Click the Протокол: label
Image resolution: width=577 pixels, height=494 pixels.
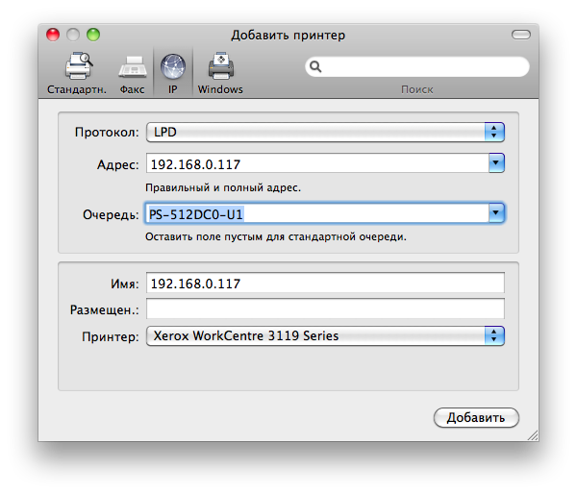107,132
